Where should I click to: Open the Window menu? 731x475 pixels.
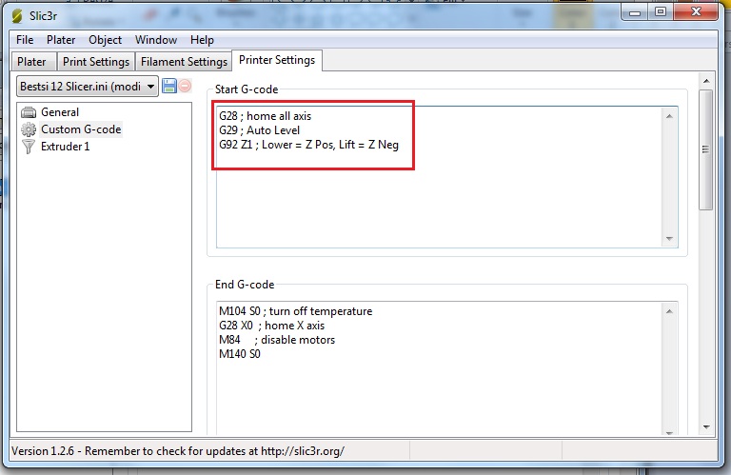pyautogui.click(x=156, y=40)
